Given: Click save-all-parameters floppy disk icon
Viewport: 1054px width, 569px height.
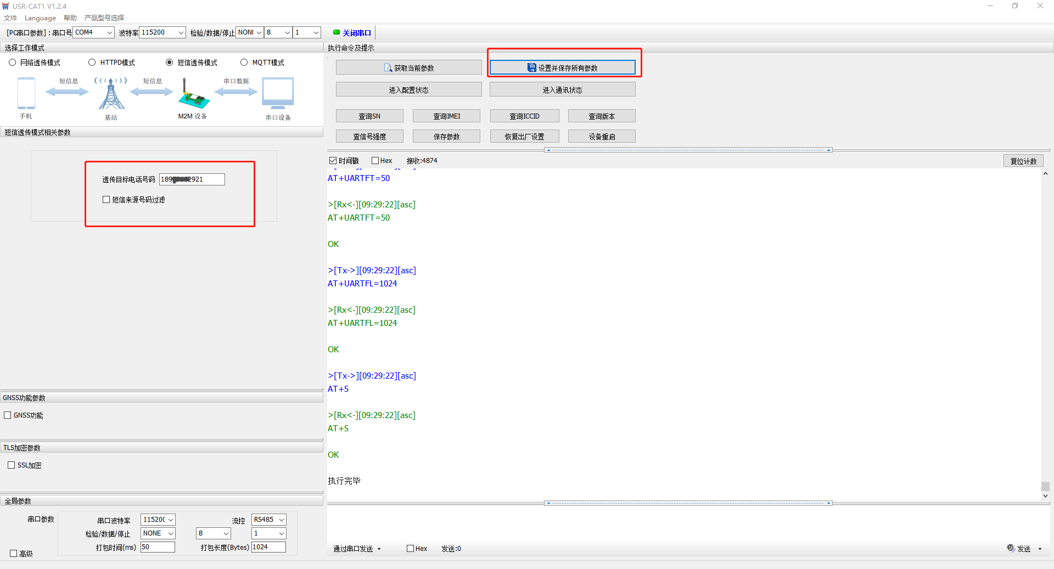Looking at the screenshot, I should [531, 68].
